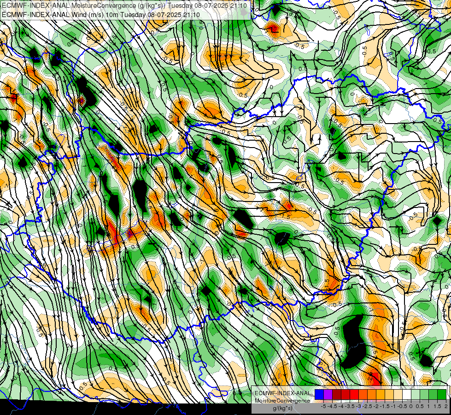Click legend swatch between -4 and -3.5
This screenshot has height=415, width=451.
pyautogui.click(x=346, y=395)
